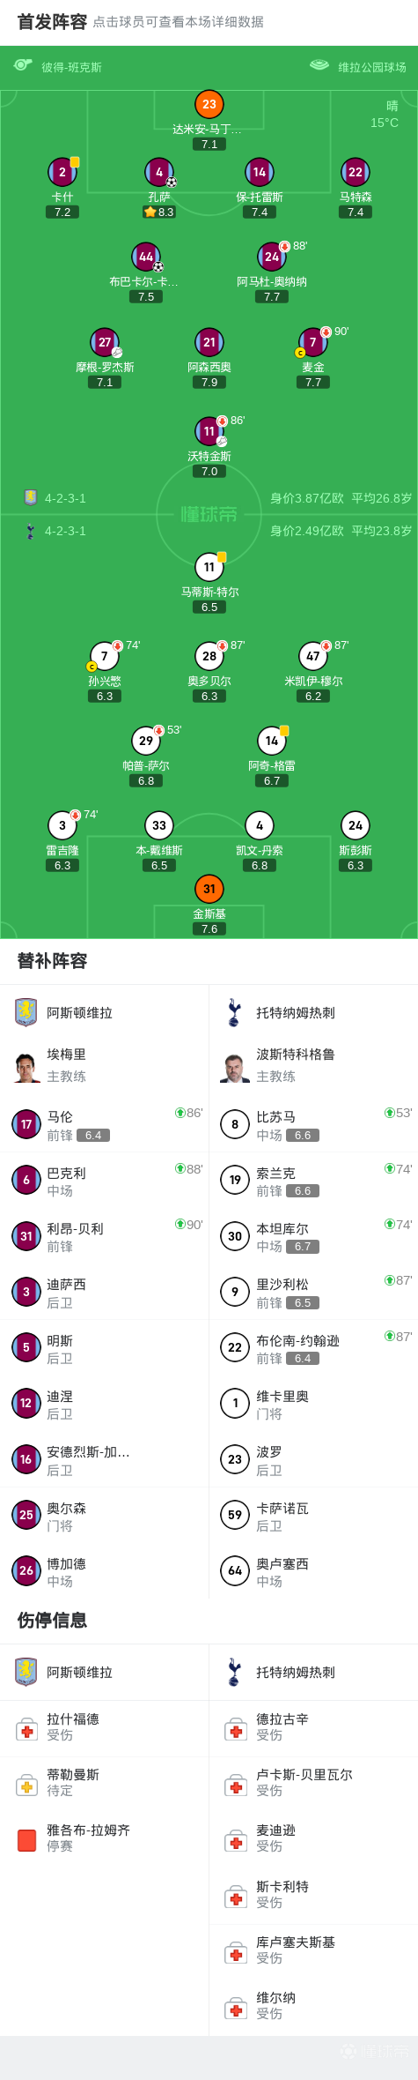Open 布伦南-约翰逊 substitute row
418x2080 pixels.
tap(313, 1347)
